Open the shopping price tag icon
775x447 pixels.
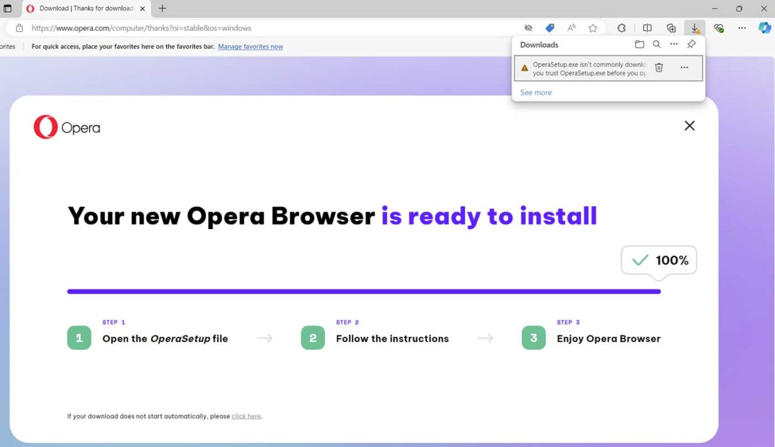click(x=550, y=28)
